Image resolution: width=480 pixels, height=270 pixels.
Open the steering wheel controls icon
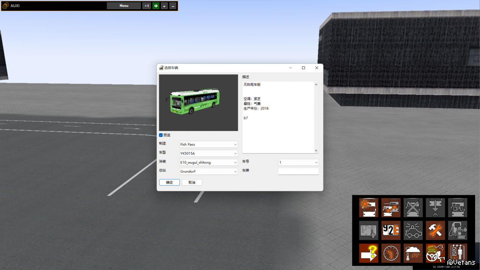pyautogui.click(x=435, y=253)
